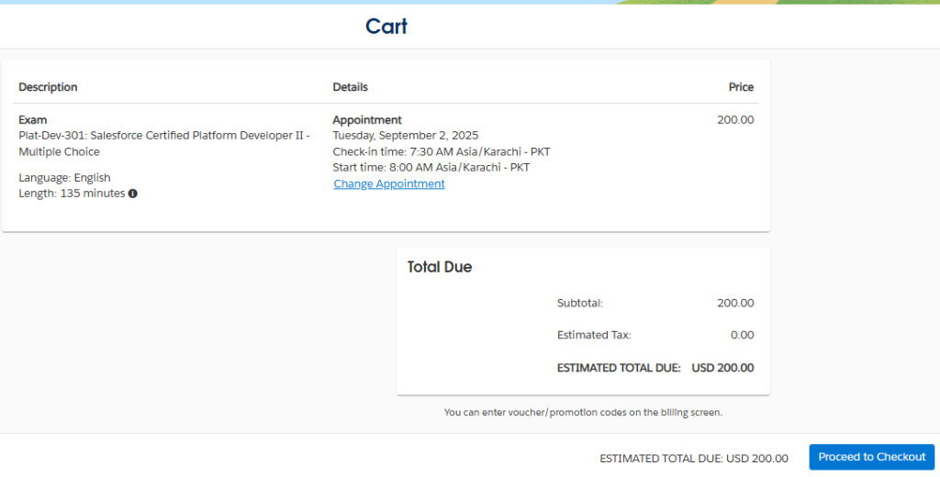Select the 200.00 price in the exam row
This screenshot has height=477, width=940.
(735, 120)
